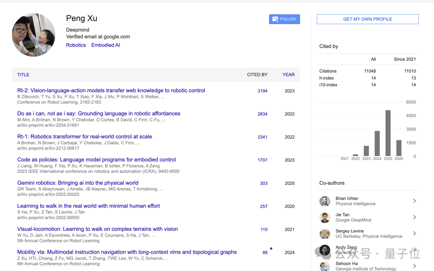The height and width of the screenshot is (271, 434).
Task: Expand Sergey Levine's co-author chevron
Action: (414, 234)
